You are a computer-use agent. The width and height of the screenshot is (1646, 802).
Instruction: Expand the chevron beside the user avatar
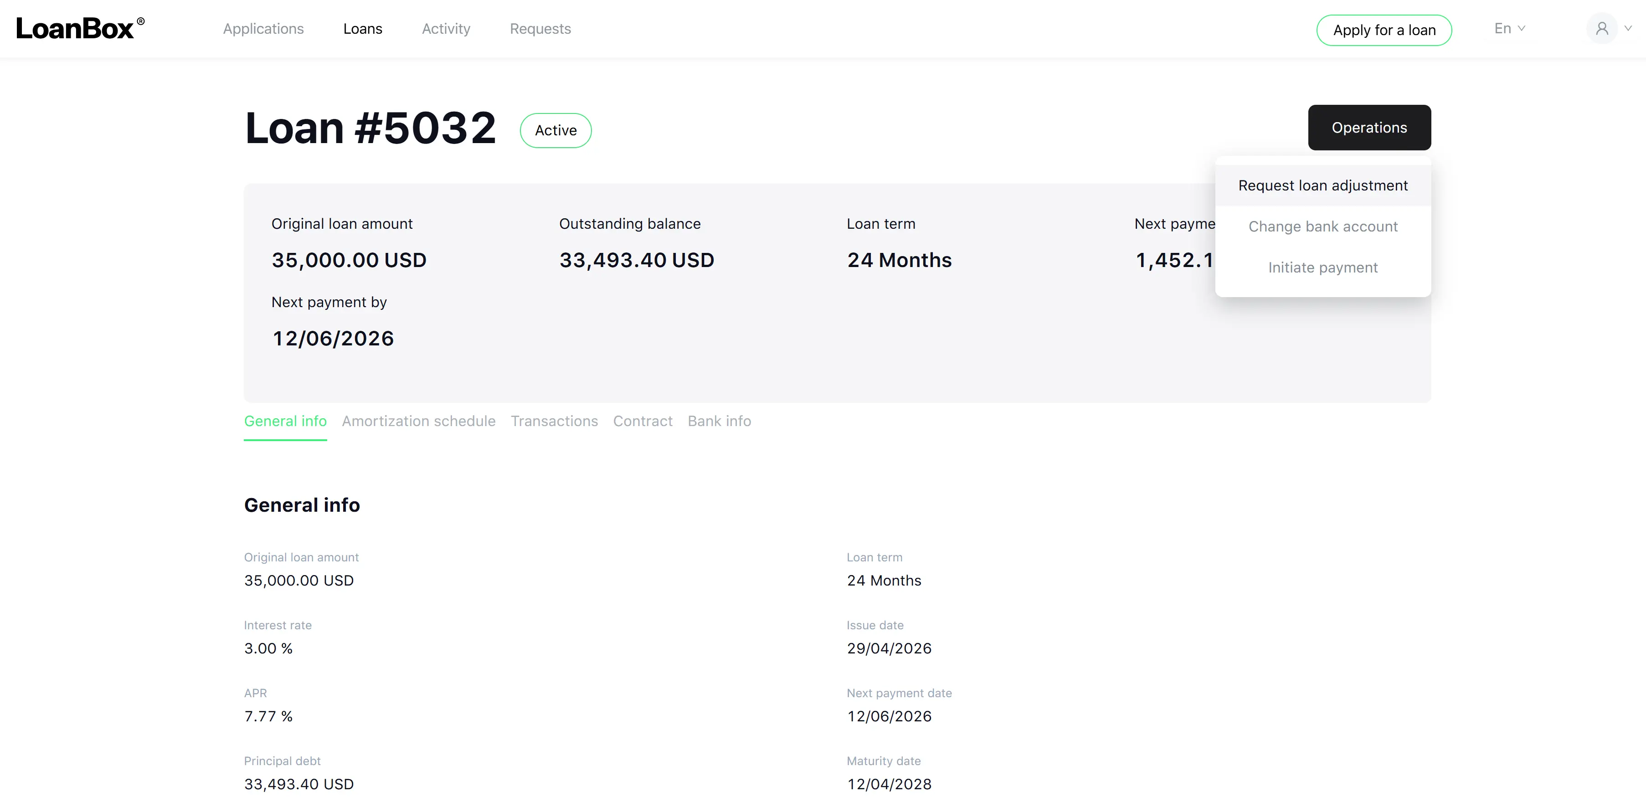coord(1628,29)
